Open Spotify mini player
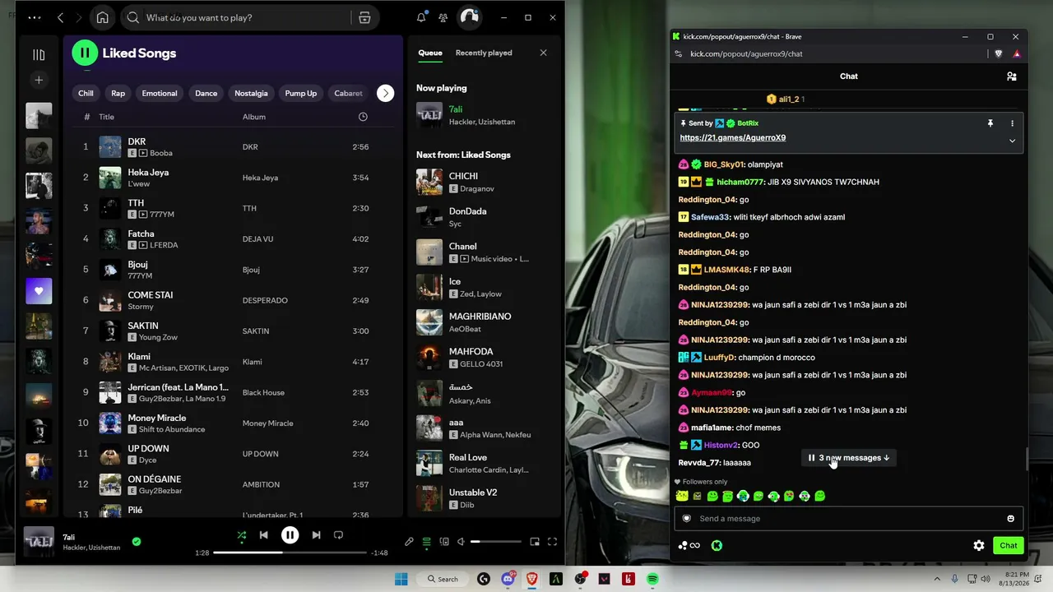This screenshot has width=1053, height=592. 535,542
